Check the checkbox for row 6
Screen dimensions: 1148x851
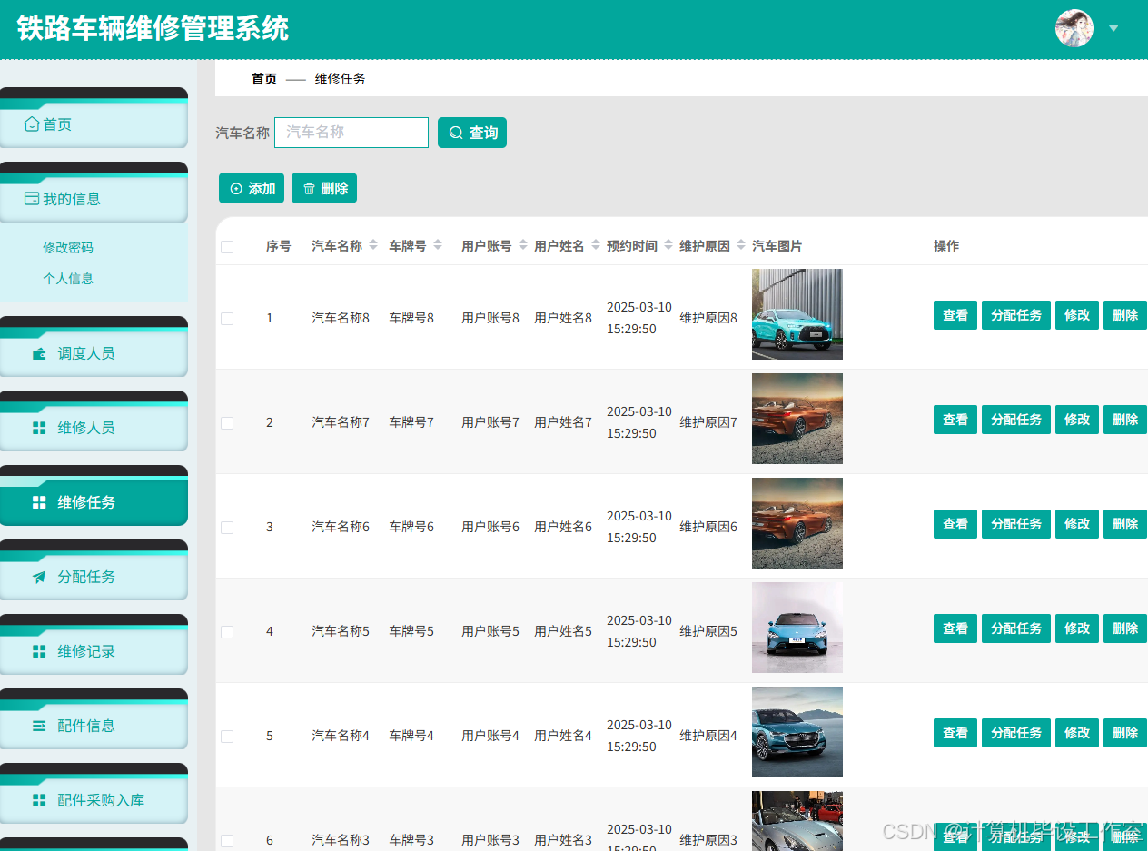[227, 841]
